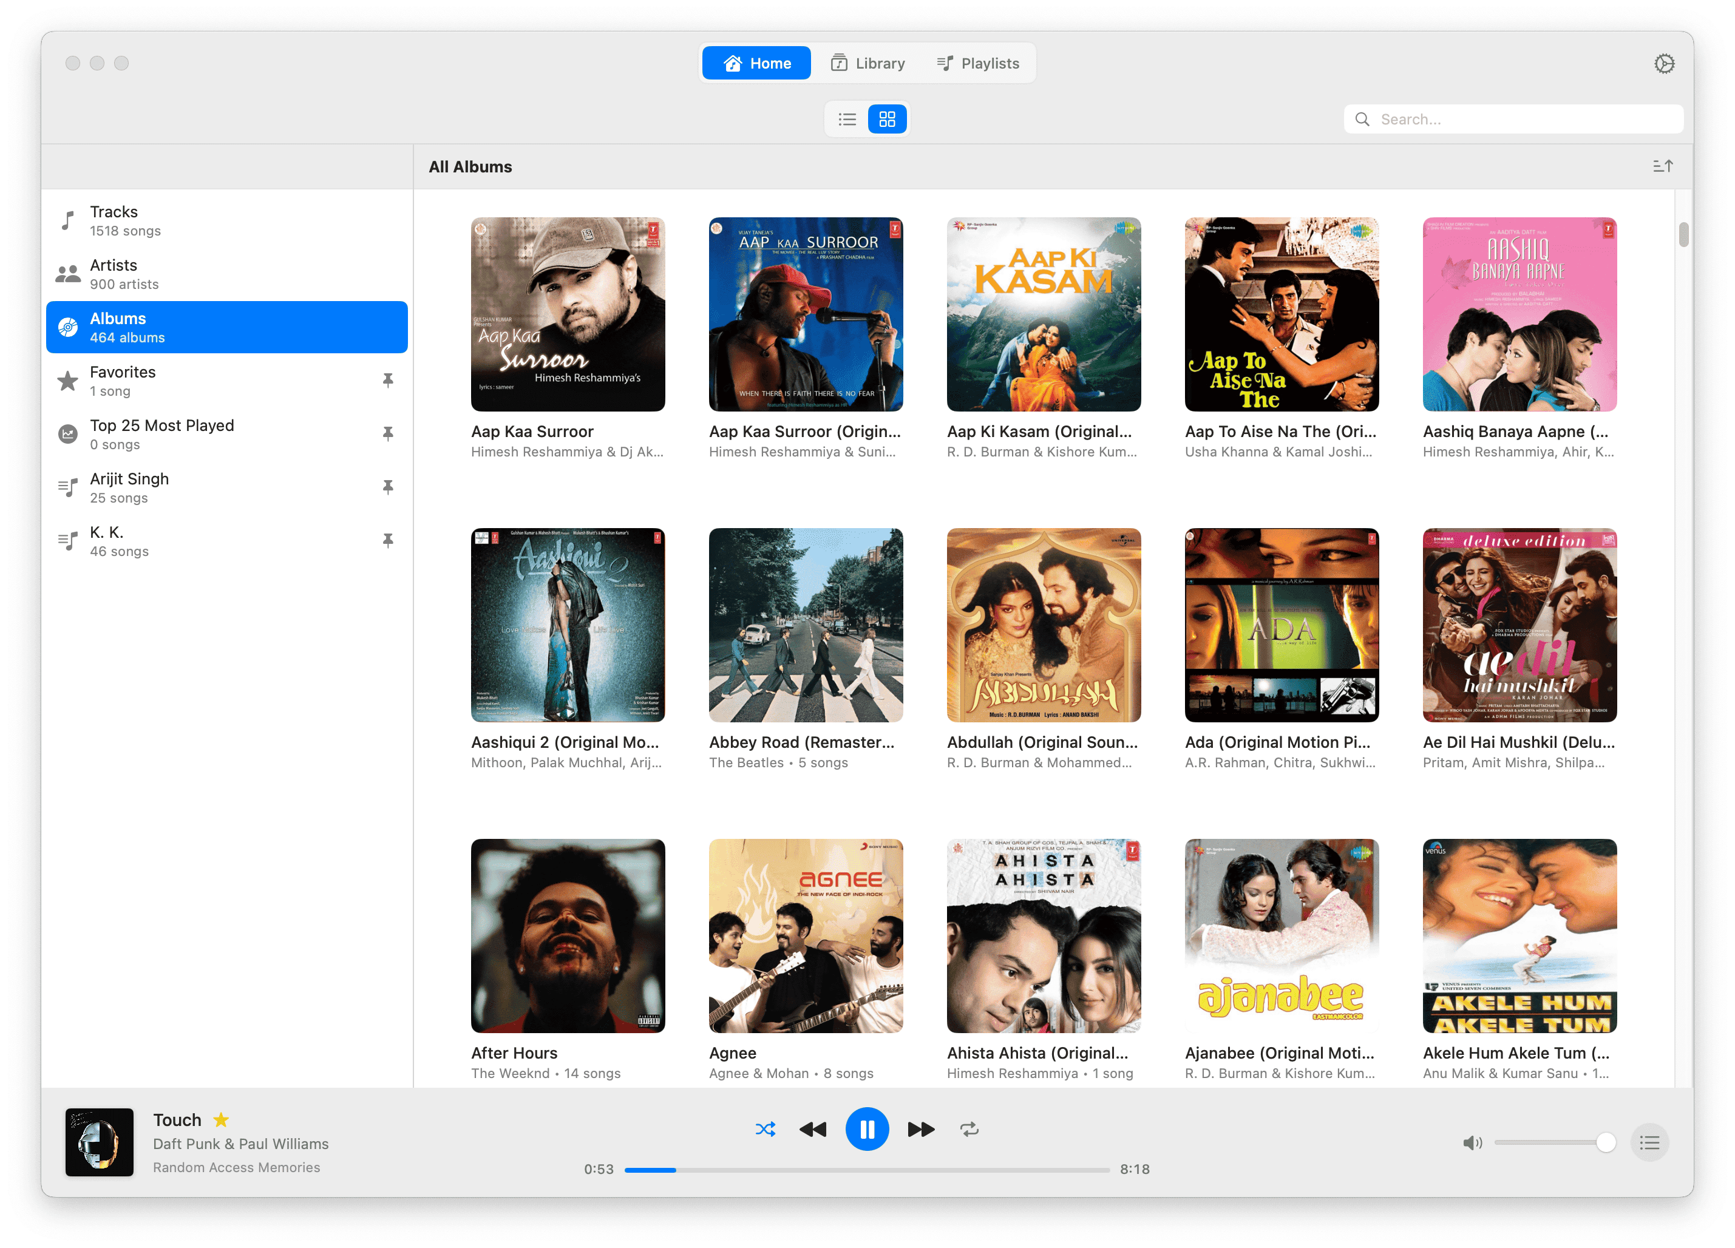Click the Arijit Singh playlist icon

coord(68,488)
